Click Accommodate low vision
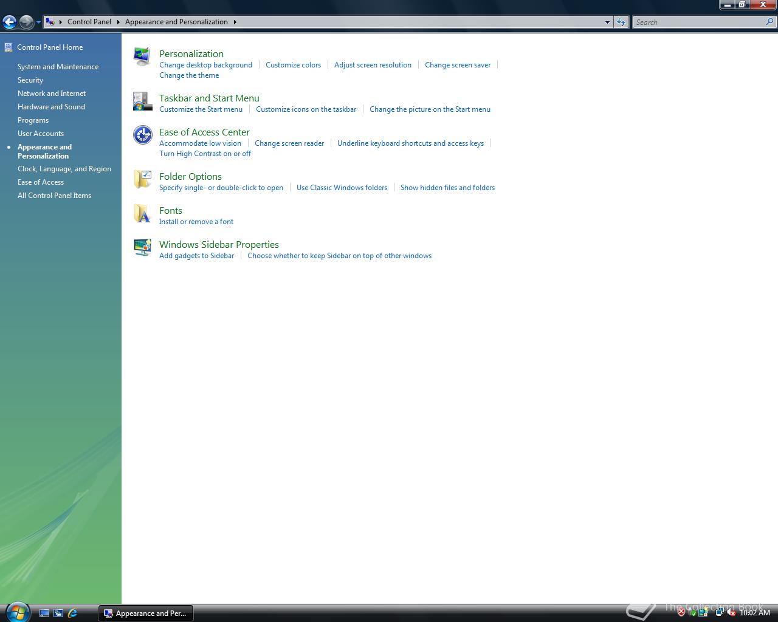This screenshot has height=622, width=778. [200, 143]
